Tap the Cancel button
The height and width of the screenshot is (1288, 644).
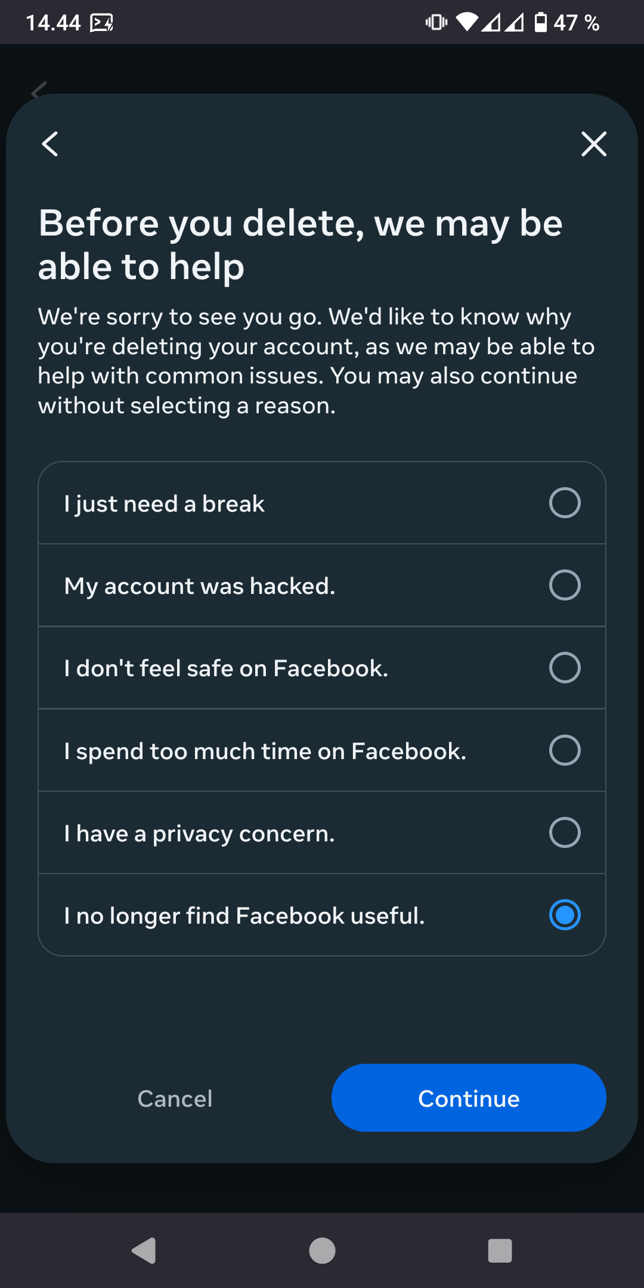pyautogui.click(x=175, y=1098)
